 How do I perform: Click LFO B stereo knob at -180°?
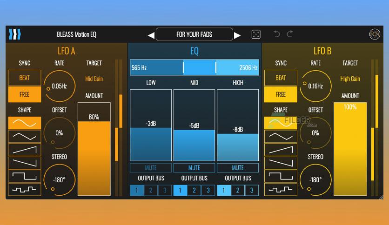pos(315,179)
